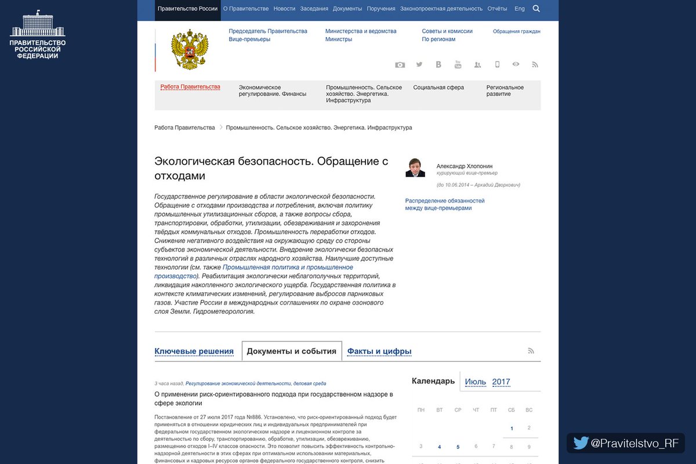Open Обращения граждан link
Screen dimensions: 696x464
tap(517, 31)
